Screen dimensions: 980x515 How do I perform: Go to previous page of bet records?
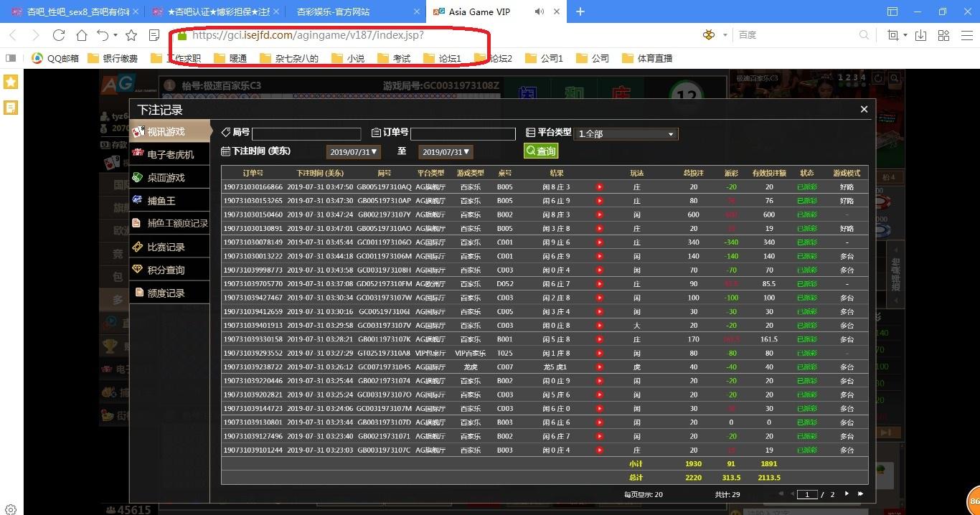pos(793,494)
